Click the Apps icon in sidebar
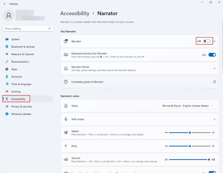This screenshot has width=223, height=173. coord(7,69)
